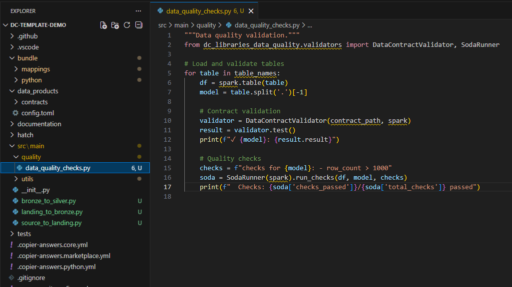Expand the .github folder
The image size is (512, 287).
(12, 36)
